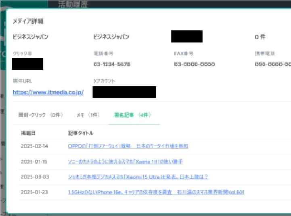Click the date 2025-03-03
Image resolution: width=291 pixels, height=216 pixels.
35,177
